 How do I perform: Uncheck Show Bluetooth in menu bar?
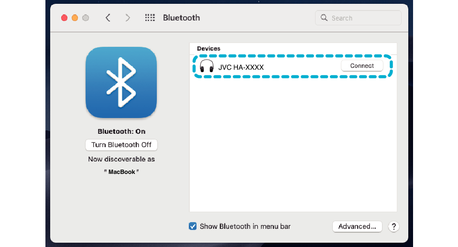click(x=193, y=226)
